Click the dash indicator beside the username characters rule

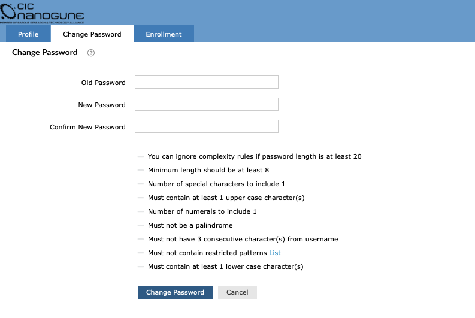[x=141, y=239]
